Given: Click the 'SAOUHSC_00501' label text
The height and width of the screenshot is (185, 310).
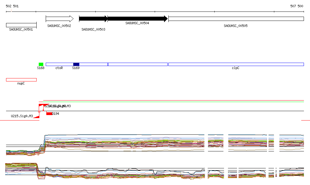Looking at the screenshot, I should 21,29.
